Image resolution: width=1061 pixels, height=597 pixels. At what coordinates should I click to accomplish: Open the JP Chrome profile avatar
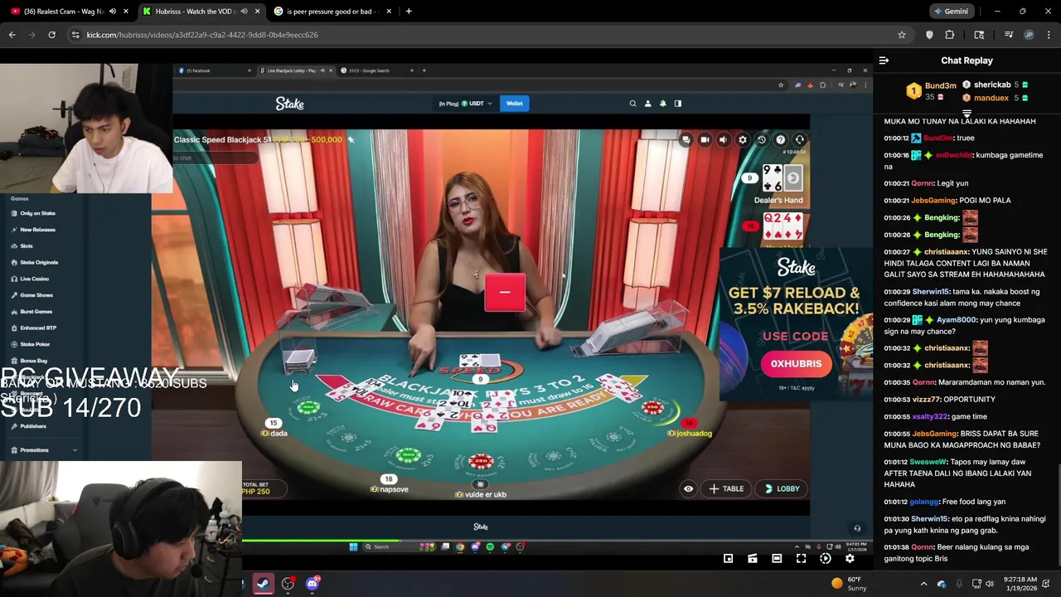pos(1029,35)
